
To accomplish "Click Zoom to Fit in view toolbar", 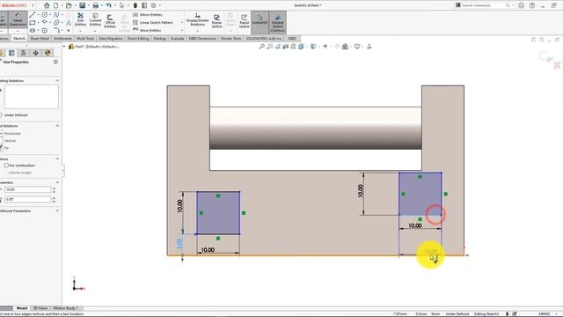I will [262, 47].
